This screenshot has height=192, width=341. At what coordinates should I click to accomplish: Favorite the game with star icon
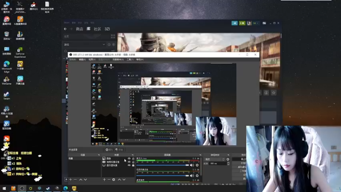pos(274,93)
